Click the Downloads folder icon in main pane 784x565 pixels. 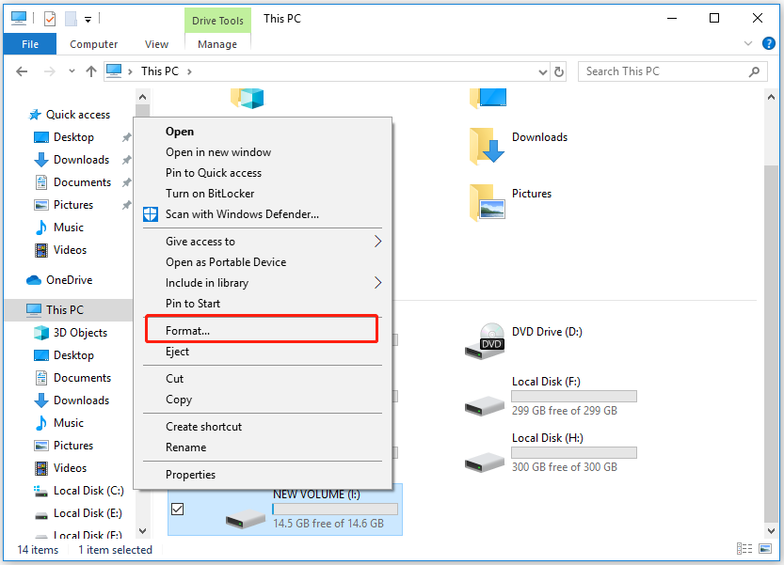(487, 146)
